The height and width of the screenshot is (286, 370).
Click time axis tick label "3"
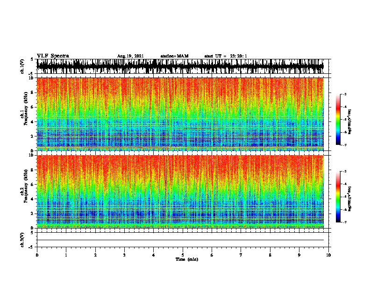tap(124, 255)
